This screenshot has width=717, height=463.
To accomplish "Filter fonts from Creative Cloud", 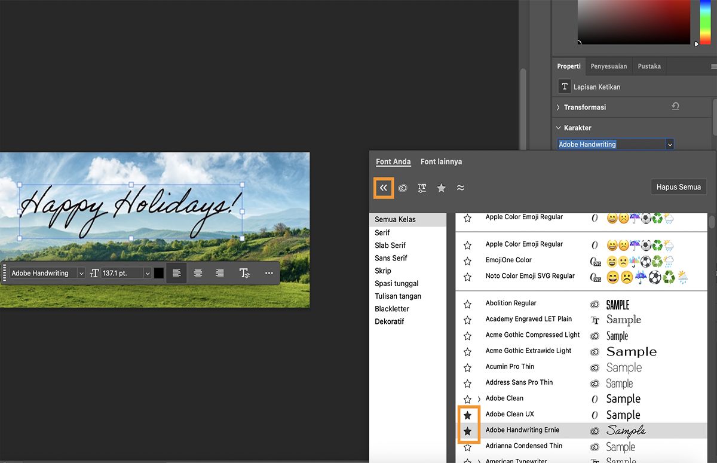I will (402, 188).
